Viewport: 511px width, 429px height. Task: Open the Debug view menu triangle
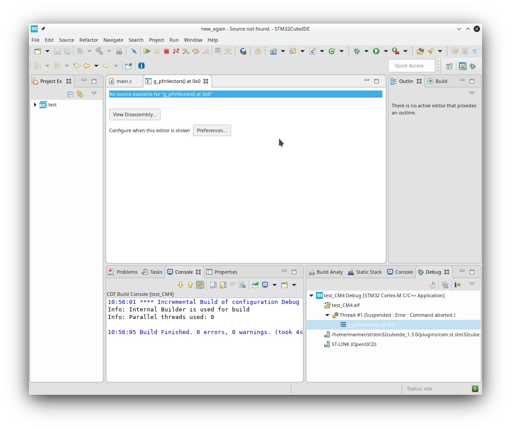coord(472,284)
